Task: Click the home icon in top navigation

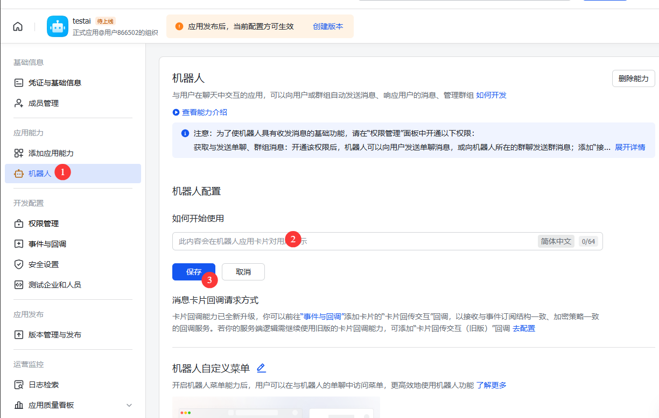Action: 17,26
